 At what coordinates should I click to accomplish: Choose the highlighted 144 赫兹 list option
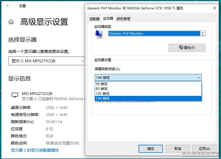(148, 98)
